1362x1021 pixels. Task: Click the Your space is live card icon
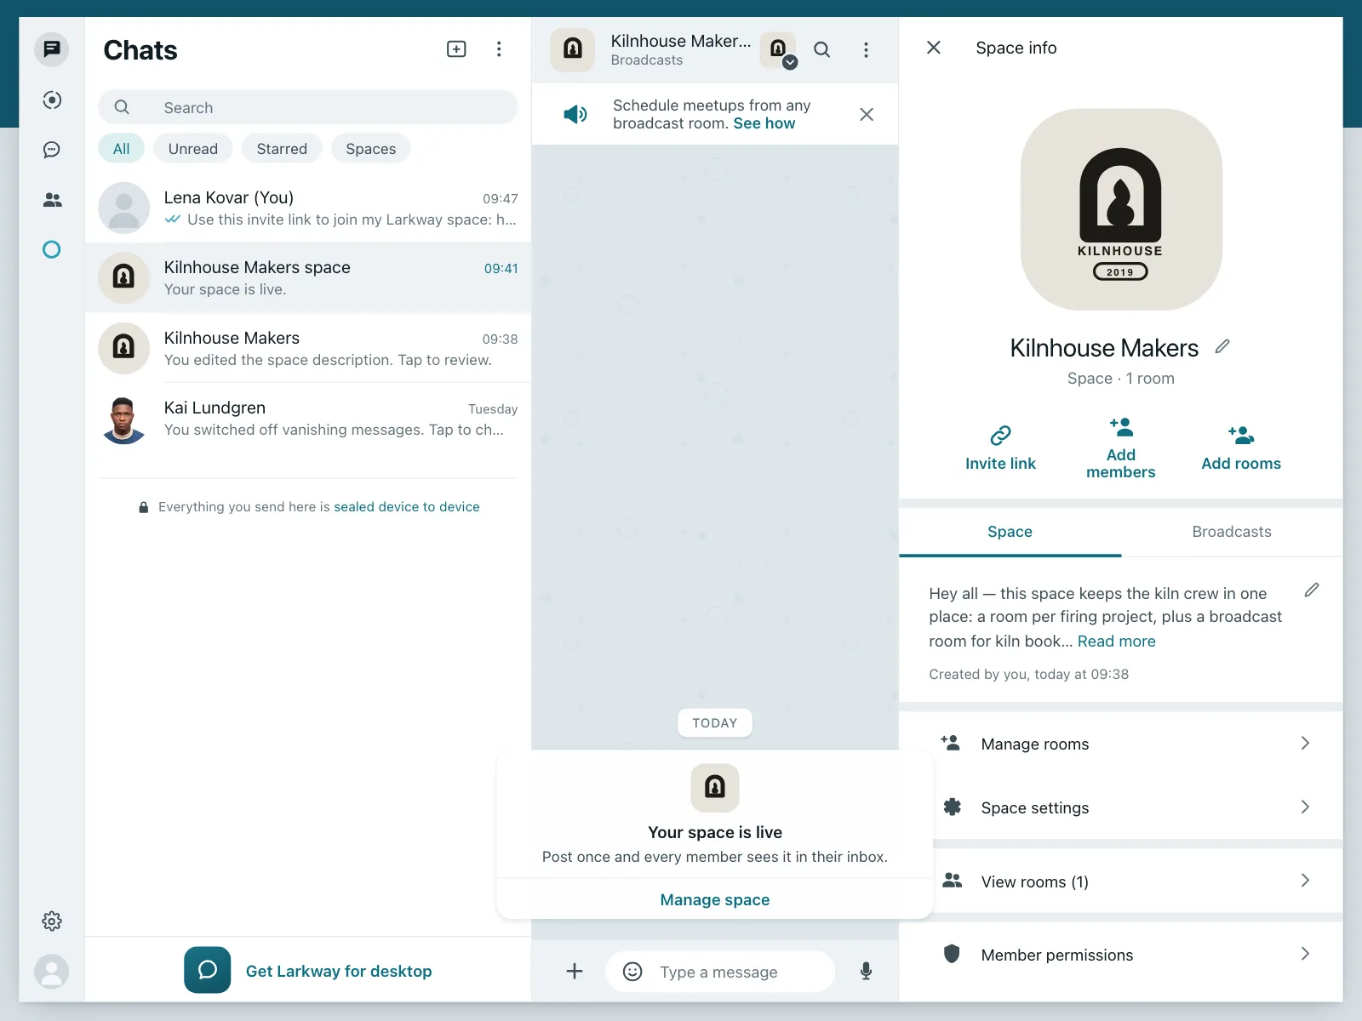[715, 788]
